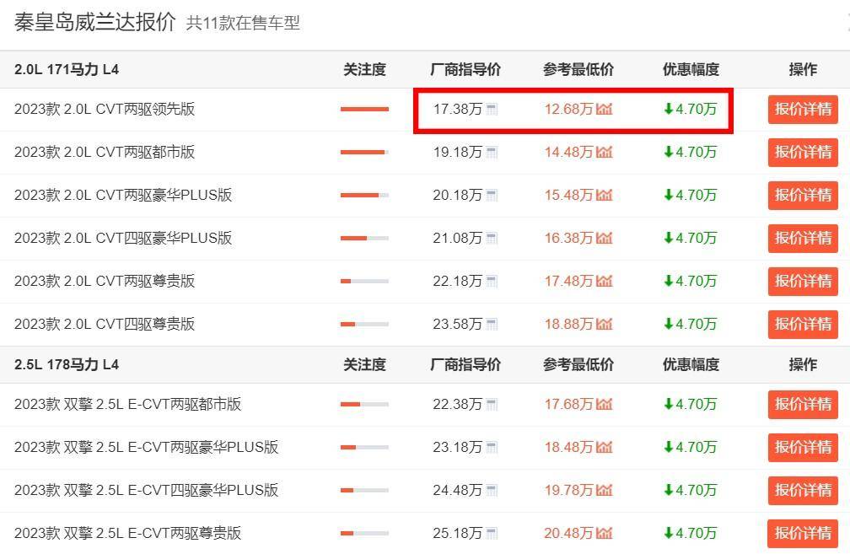Open 报价详情 for 双擎 2.5L E-CVT两驱尊贵版

pos(802,534)
